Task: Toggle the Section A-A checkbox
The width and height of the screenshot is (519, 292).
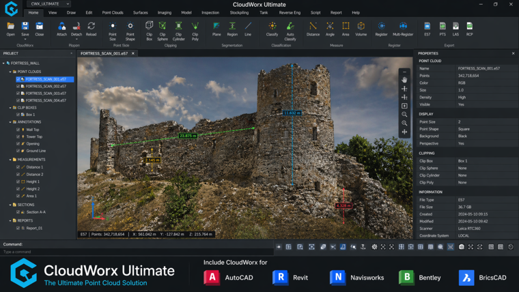Action: point(18,212)
